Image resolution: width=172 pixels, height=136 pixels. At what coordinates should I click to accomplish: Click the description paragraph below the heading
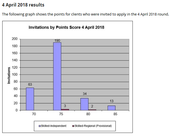pos(85,14)
